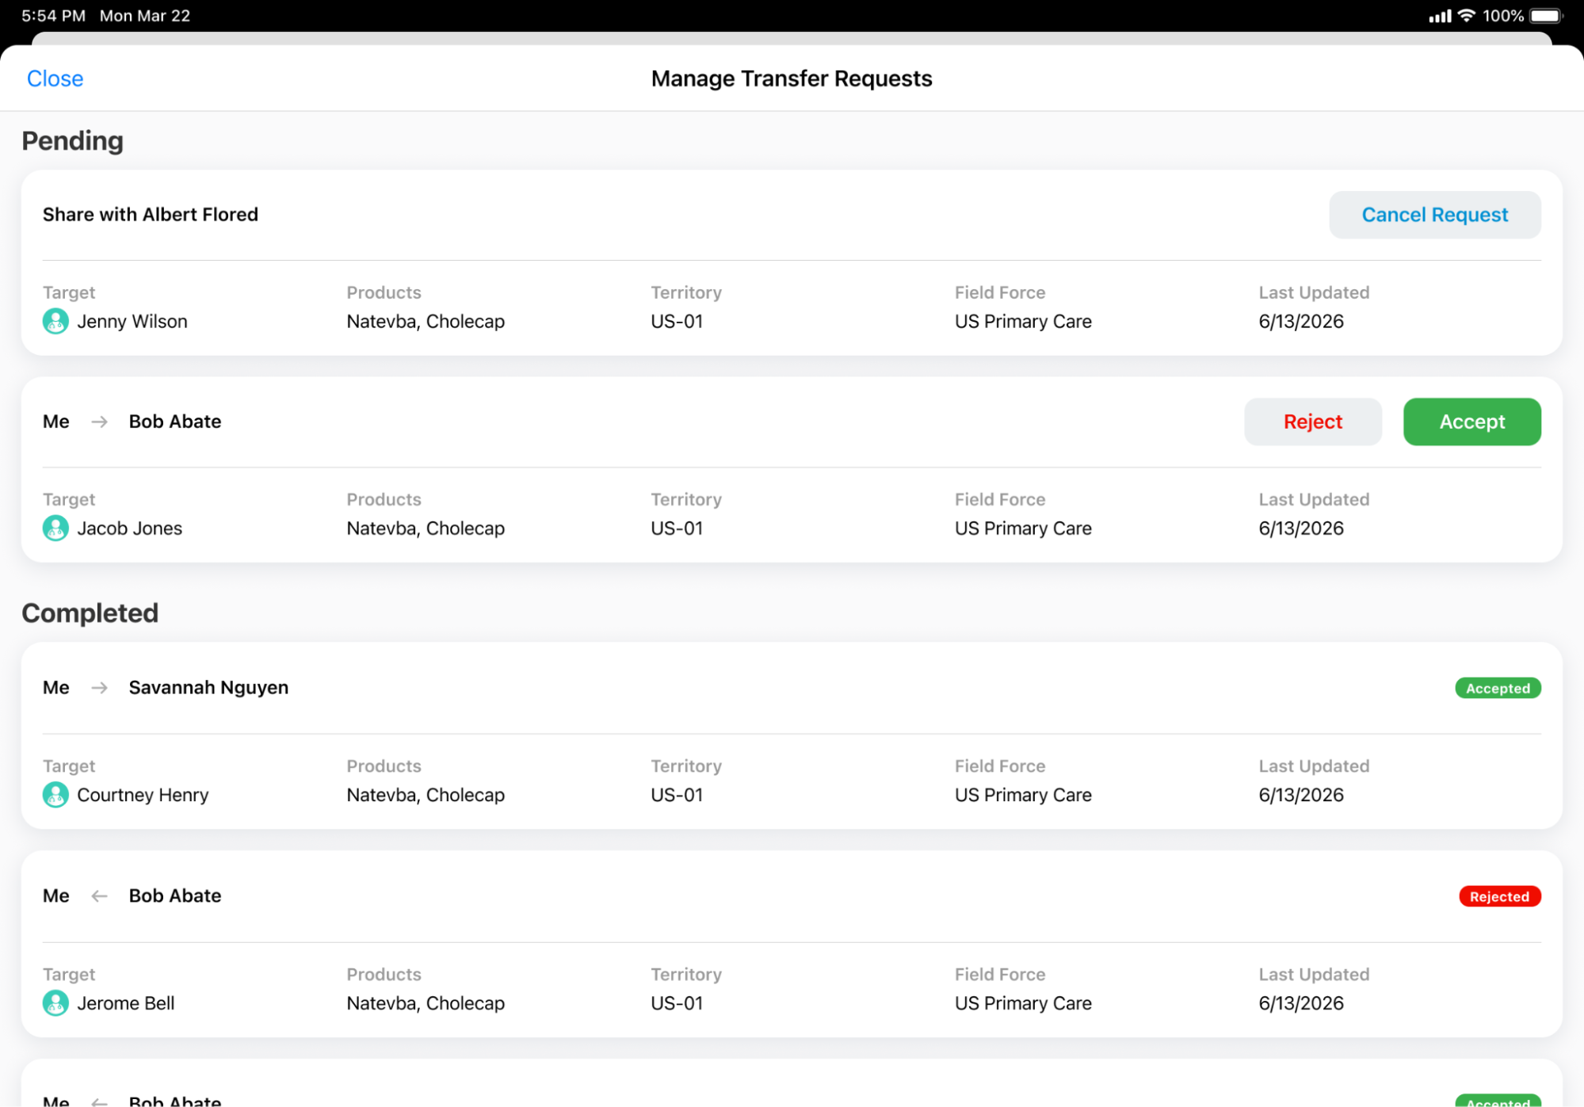Click US-01 territory in Jerome Bell's card

click(x=677, y=1002)
